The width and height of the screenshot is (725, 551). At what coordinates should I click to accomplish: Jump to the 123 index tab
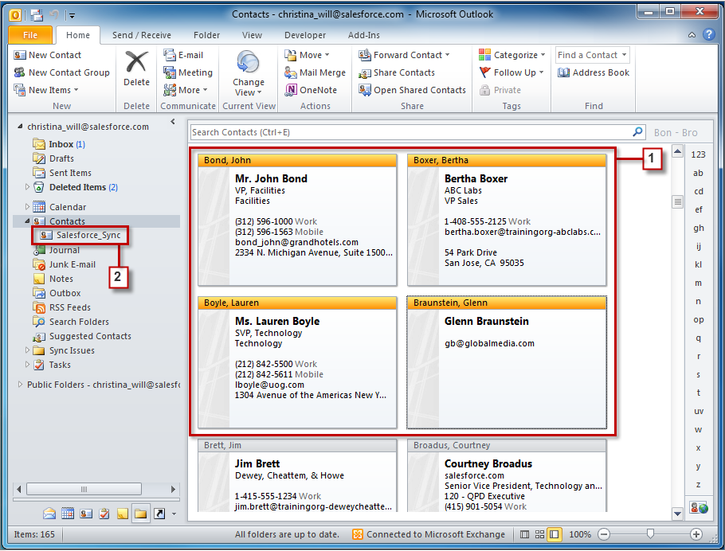(698, 154)
